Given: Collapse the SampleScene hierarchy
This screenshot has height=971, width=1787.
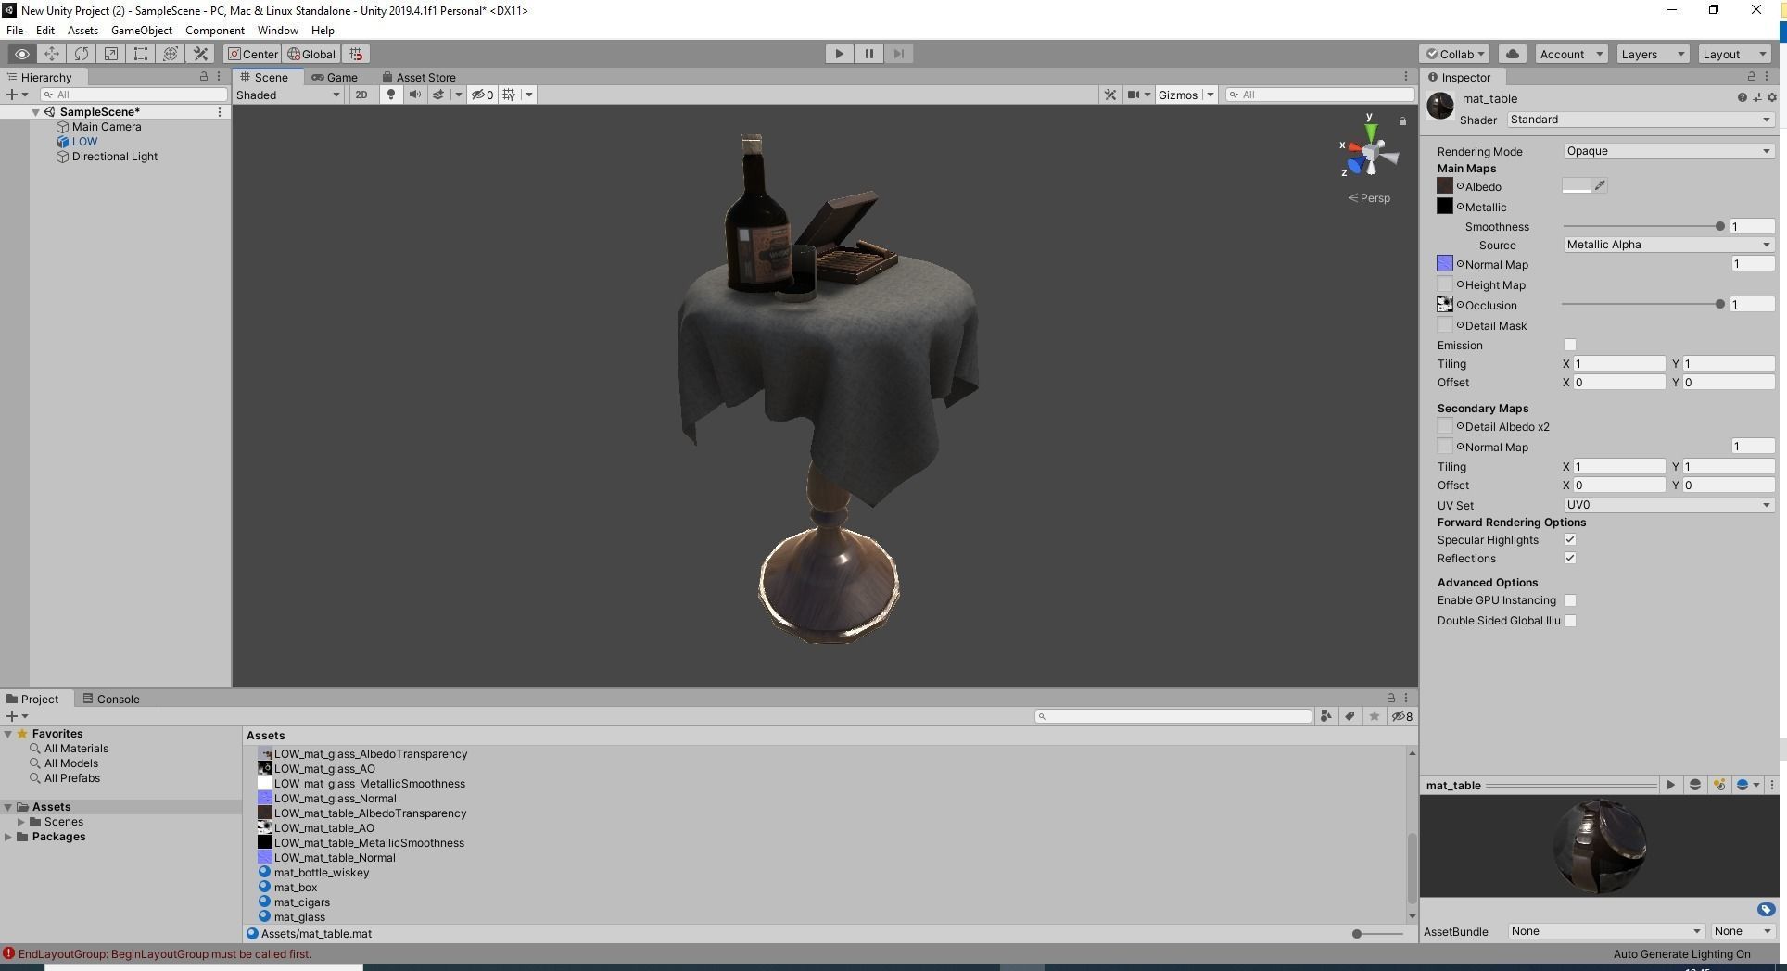Looking at the screenshot, I should (x=35, y=112).
